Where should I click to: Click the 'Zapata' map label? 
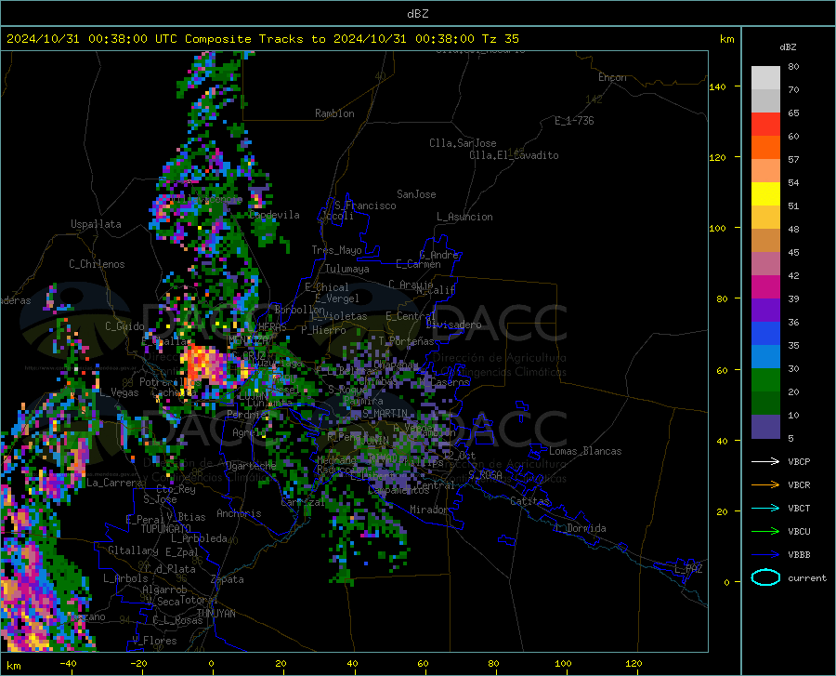[x=228, y=579]
